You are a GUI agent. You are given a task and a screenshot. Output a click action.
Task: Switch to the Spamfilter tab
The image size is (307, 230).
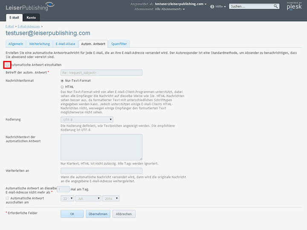coord(119,43)
